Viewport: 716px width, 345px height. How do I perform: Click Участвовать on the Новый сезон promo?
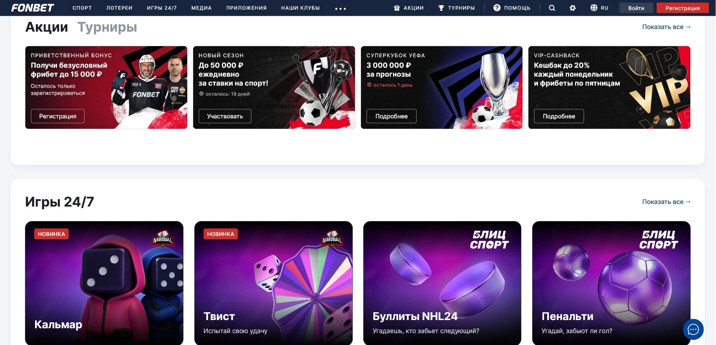pyautogui.click(x=225, y=116)
